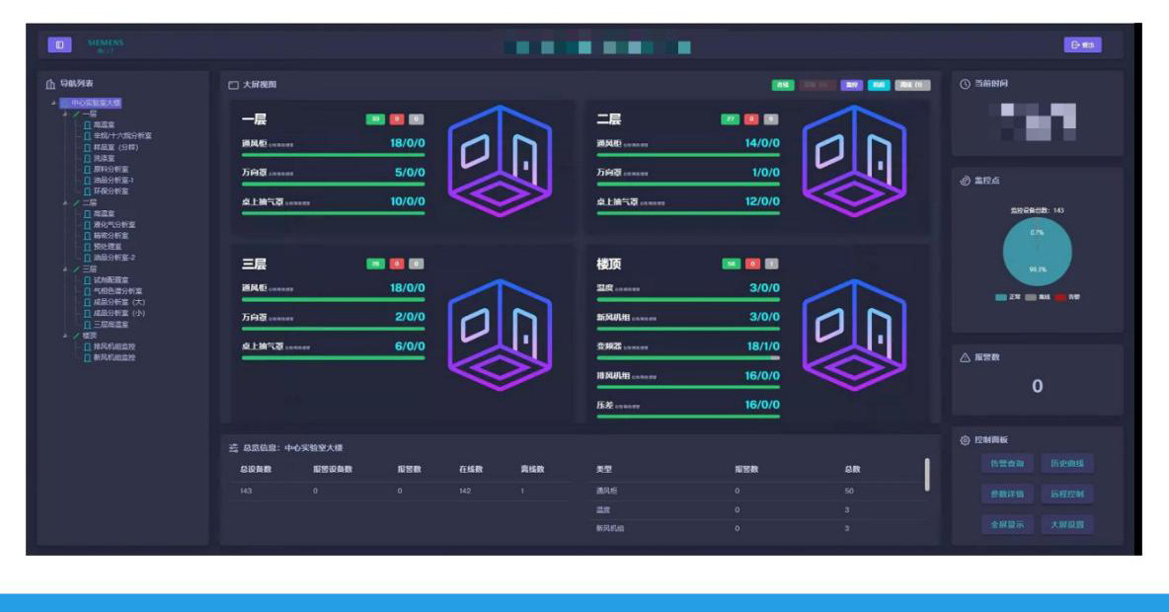
Task: Select 排风机组监控 in the navigation tree
Action: point(114,346)
